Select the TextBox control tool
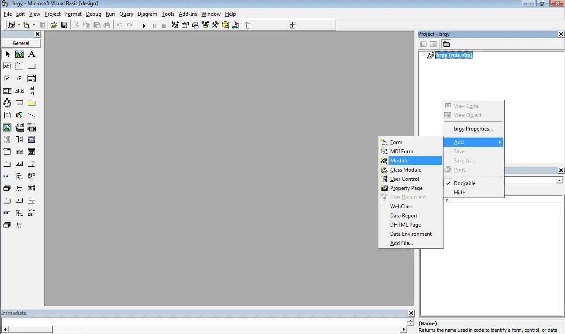 (7, 66)
